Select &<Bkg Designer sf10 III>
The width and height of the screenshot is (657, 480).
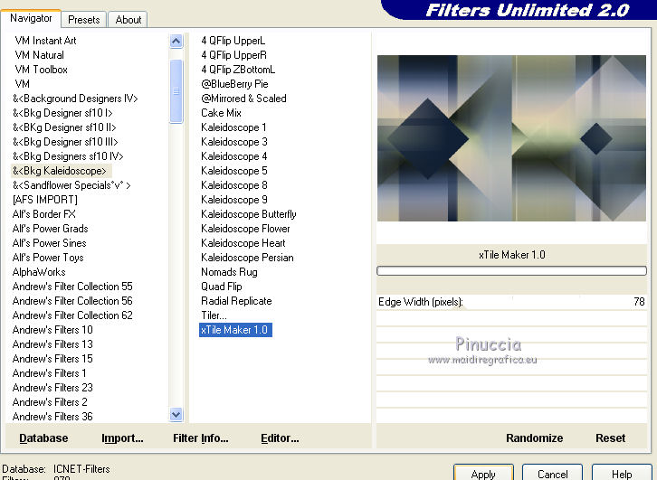click(x=65, y=142)
